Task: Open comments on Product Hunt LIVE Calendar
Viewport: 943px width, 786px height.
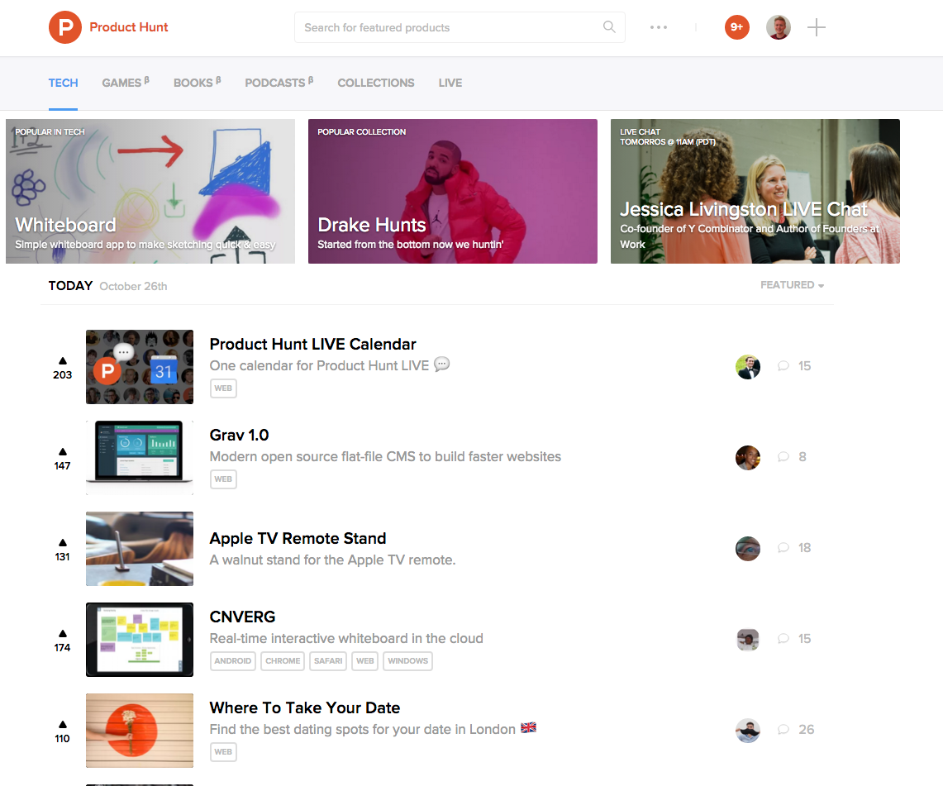Action: click(x=794, y=365)
